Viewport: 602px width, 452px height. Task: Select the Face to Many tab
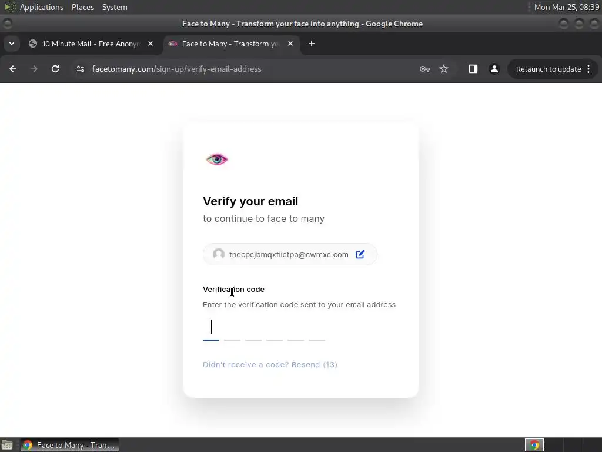231,44
